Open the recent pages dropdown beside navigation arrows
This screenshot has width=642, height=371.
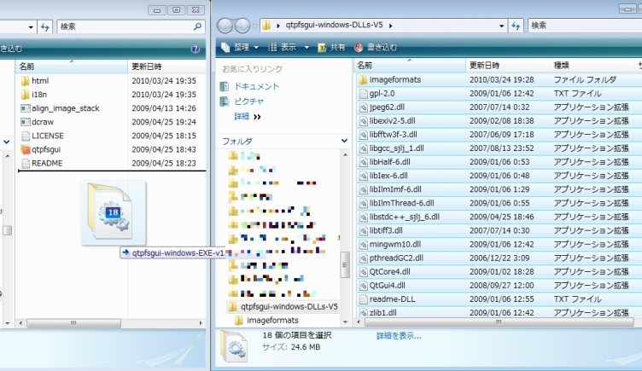255,26
